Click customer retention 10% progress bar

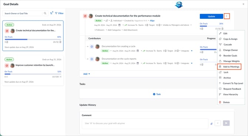tap(33, 74)
